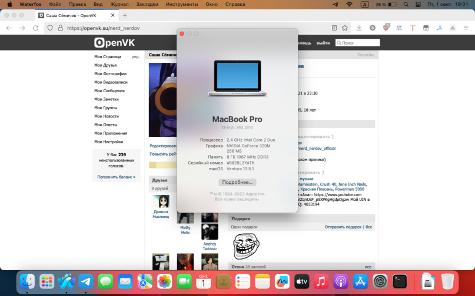Click Пополнить баланс link
The height and width of the screenshot is (296, 475).
[117, 177]
